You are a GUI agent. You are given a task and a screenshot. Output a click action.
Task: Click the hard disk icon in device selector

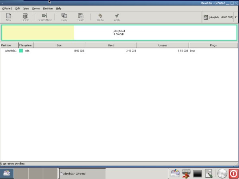(206, 17)
